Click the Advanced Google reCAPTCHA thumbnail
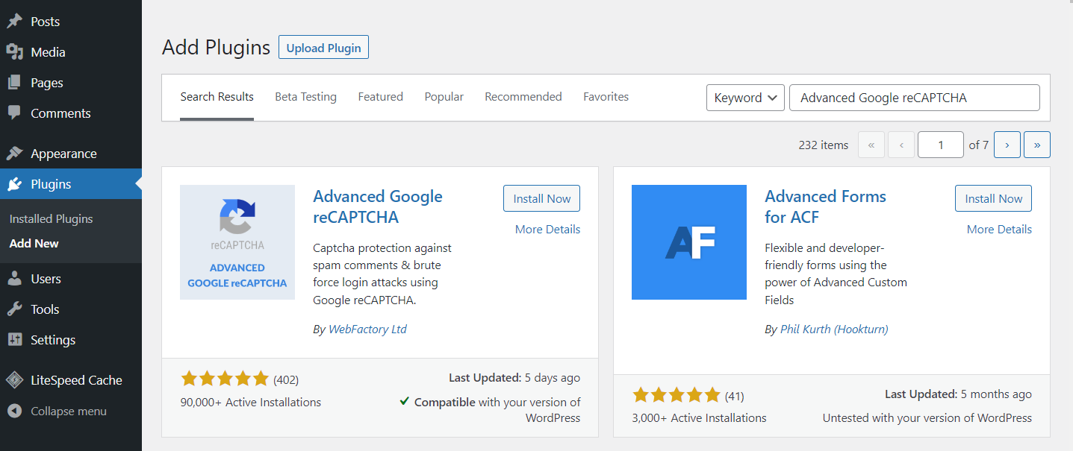 [237, 242]
